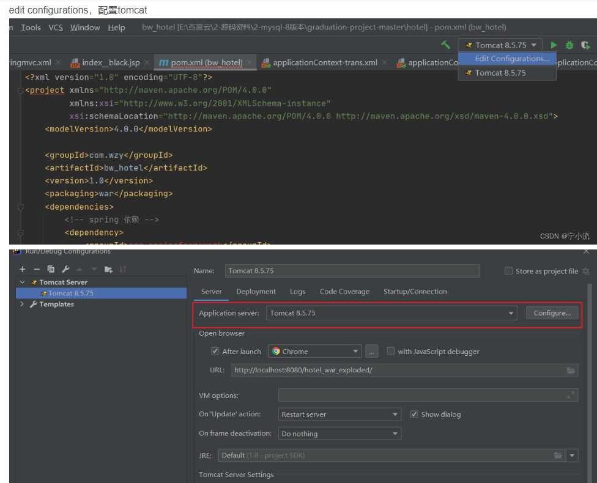Screen dimensions: 597x483
Task: Move configuration up arrow icon
Action: tap(80, 270)
